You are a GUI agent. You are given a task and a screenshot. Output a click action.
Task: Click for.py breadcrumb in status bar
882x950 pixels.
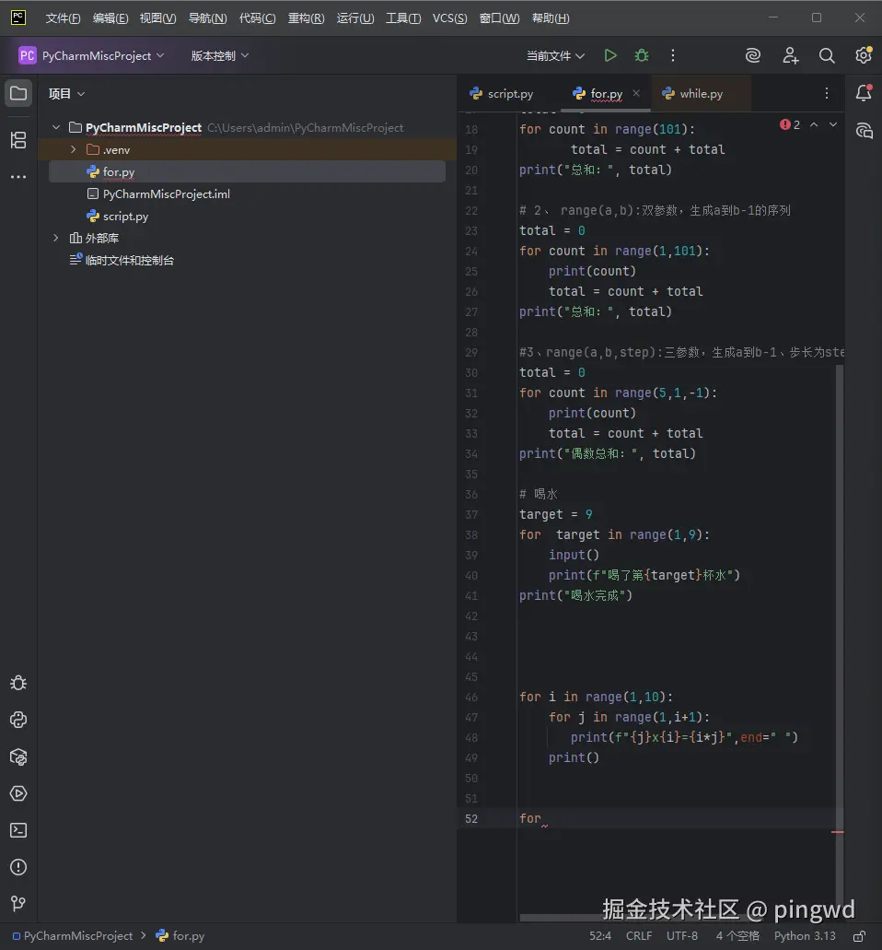click(180, 936)
